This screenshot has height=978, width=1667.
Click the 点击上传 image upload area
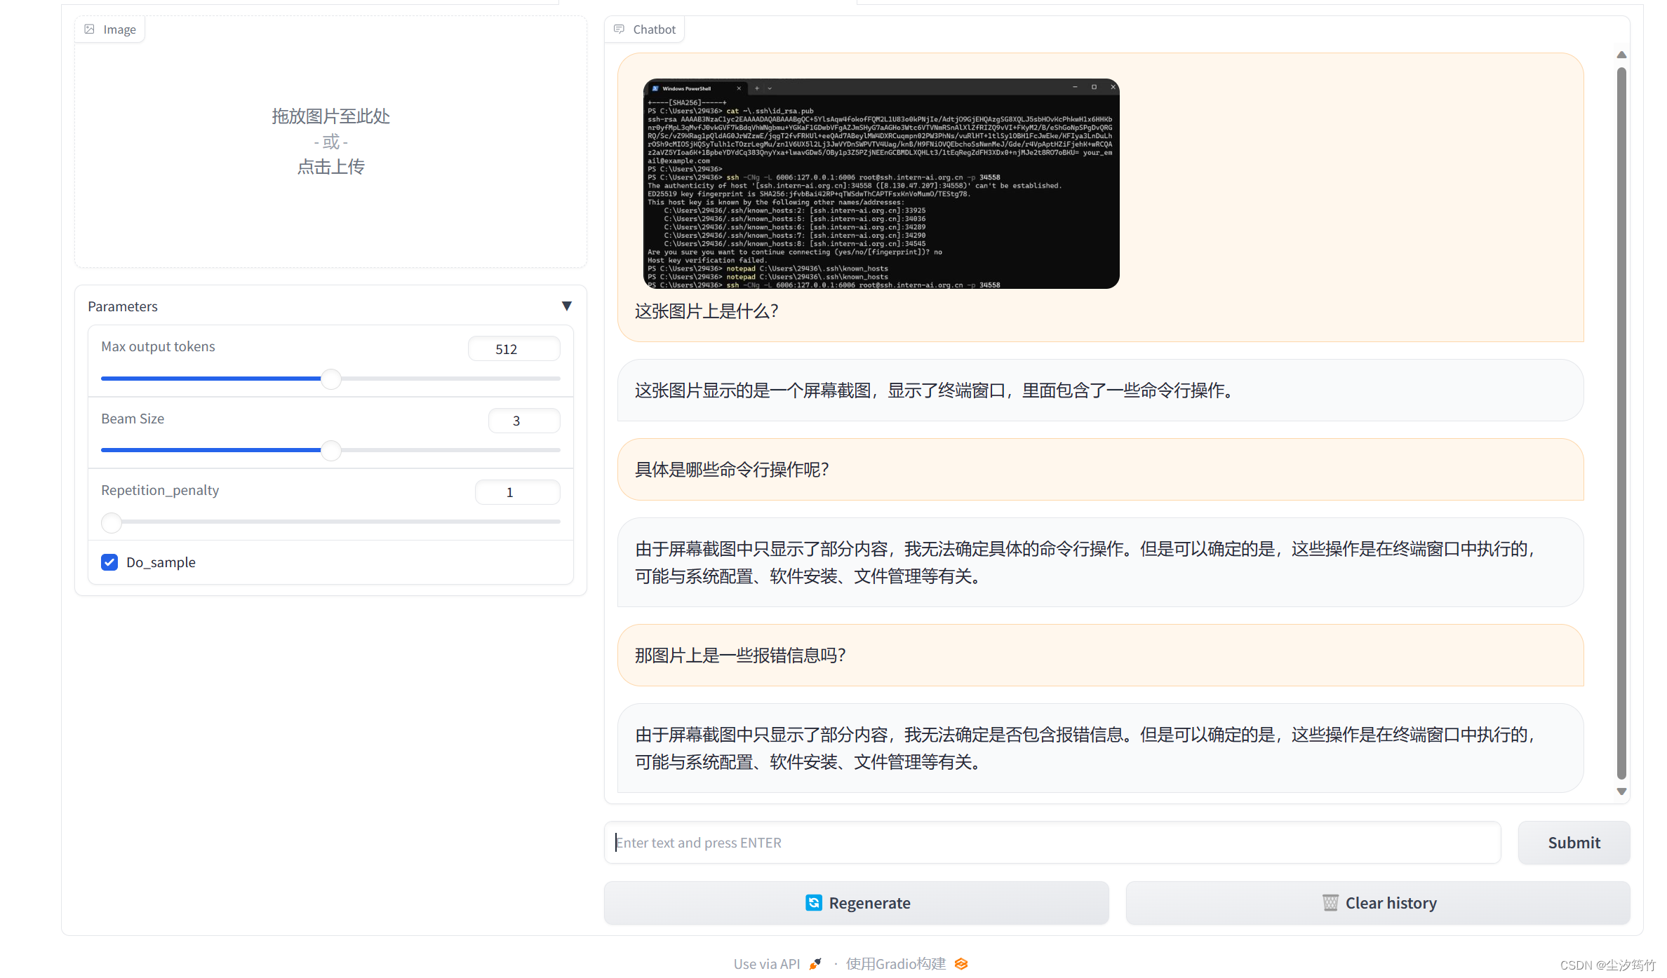click(x=330, y=166)
